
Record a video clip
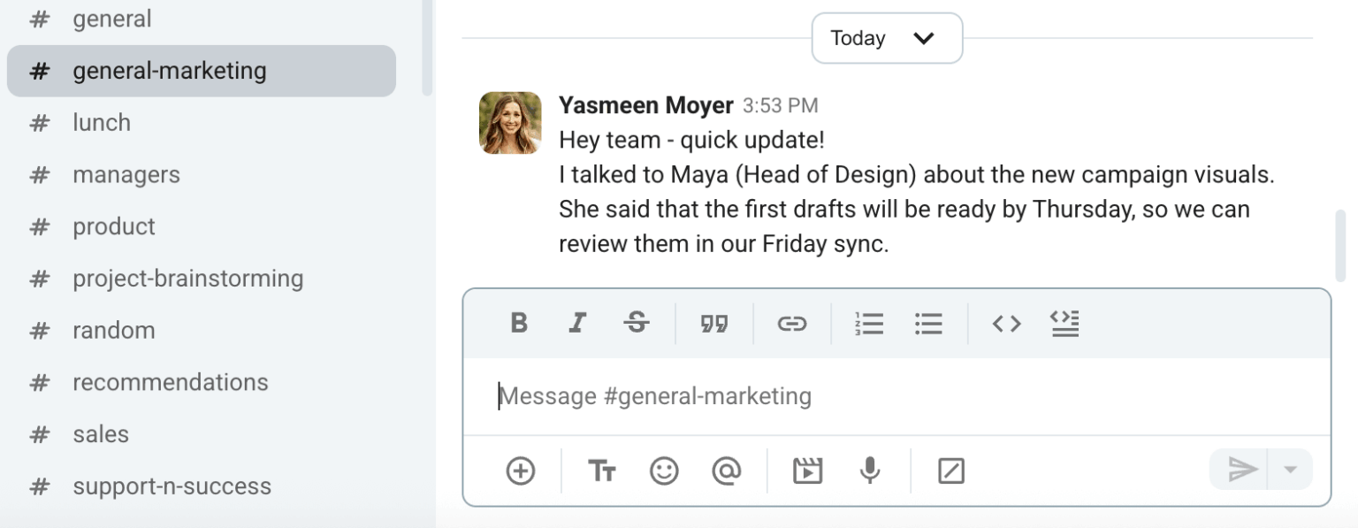807,471
